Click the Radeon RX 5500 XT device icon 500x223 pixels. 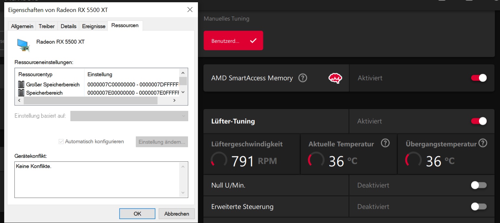(x=23, y=45)
